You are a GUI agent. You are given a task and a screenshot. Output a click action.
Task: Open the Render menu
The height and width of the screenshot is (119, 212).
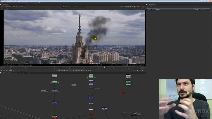click(x=19, y=3)
